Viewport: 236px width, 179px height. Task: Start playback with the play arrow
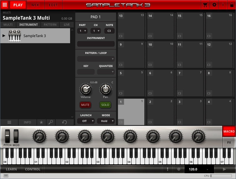pos(224,169)
